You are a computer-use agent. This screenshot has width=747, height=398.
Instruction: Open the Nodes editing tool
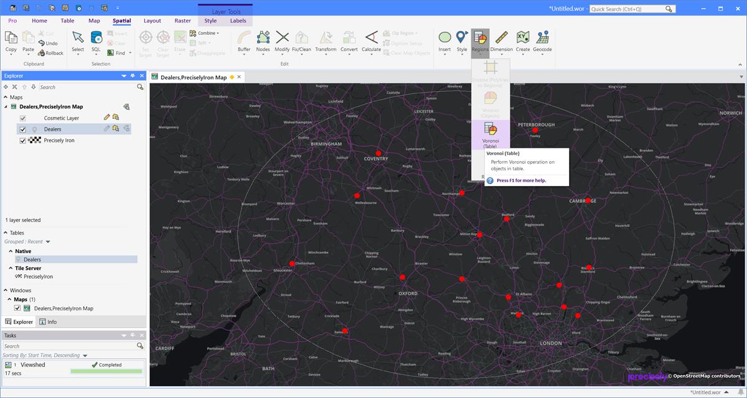click(263, 41)
